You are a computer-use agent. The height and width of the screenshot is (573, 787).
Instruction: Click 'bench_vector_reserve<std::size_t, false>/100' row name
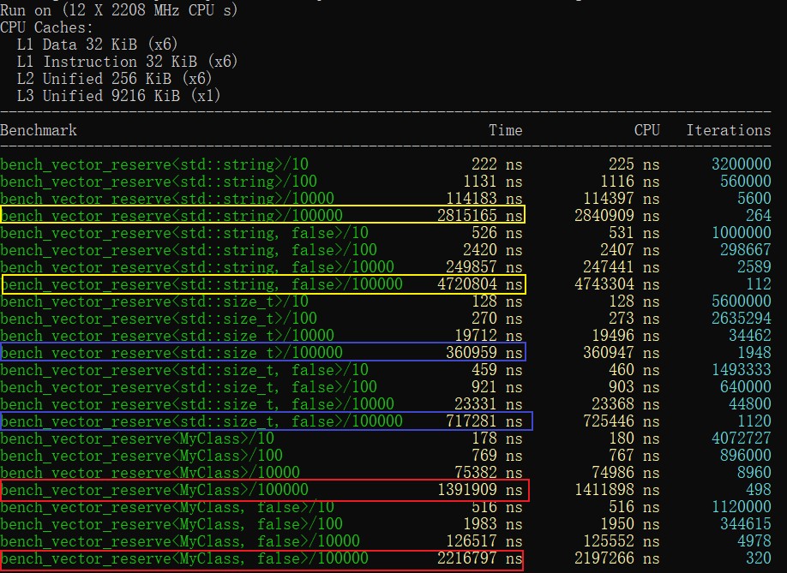click(x=189, y=387)
